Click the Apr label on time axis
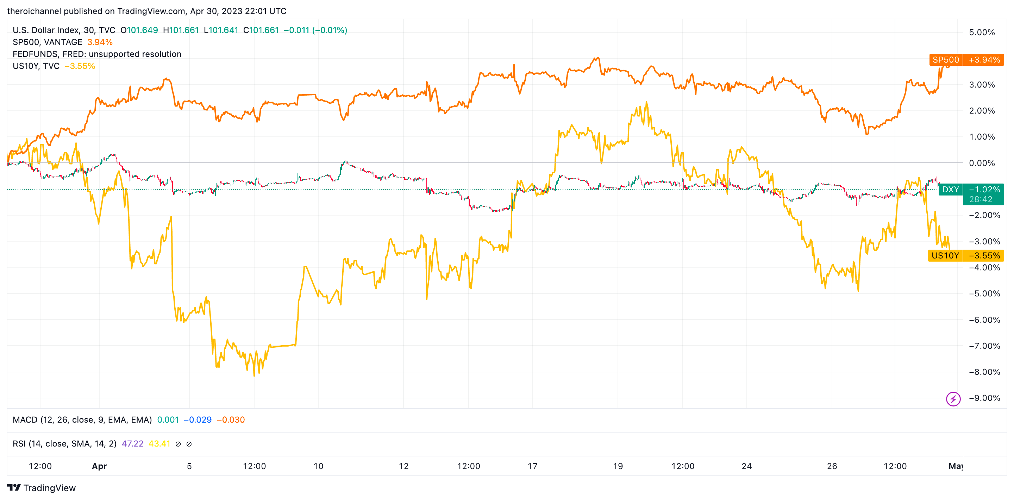This screenshot has width=1014, height=500. click(x=99, y=466)
